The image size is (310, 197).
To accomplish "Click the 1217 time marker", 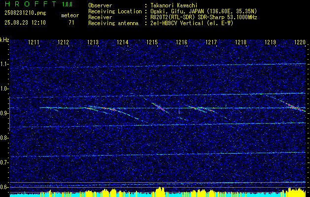I will tap(211, 42).
